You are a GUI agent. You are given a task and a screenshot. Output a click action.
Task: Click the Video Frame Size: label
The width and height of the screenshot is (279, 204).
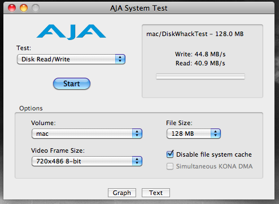pyautogui.click(x=58, y=150)
